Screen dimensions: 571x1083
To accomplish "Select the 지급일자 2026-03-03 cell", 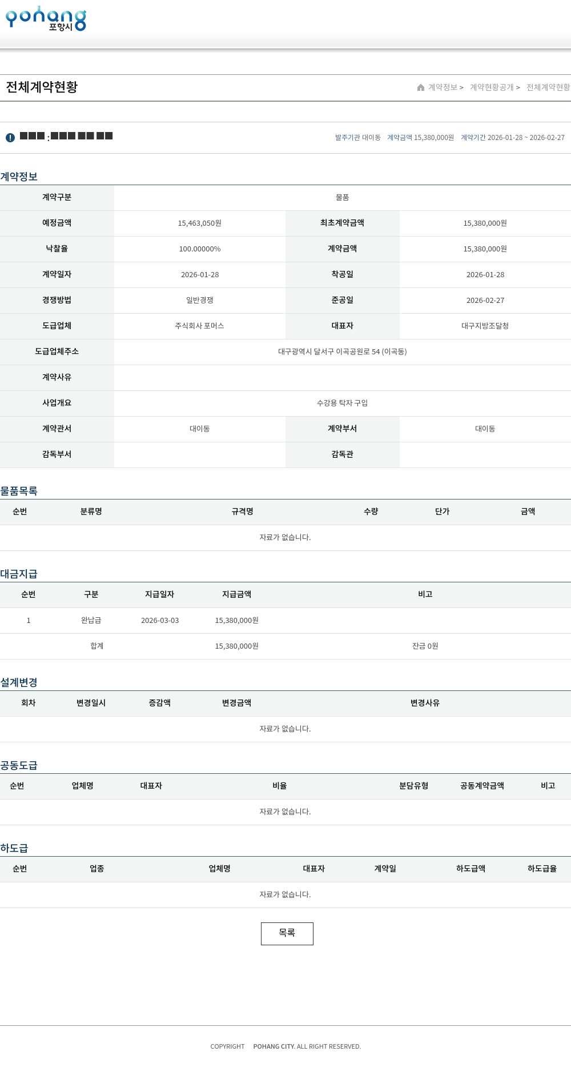I will pyautogui.click(x=160, y=620).
